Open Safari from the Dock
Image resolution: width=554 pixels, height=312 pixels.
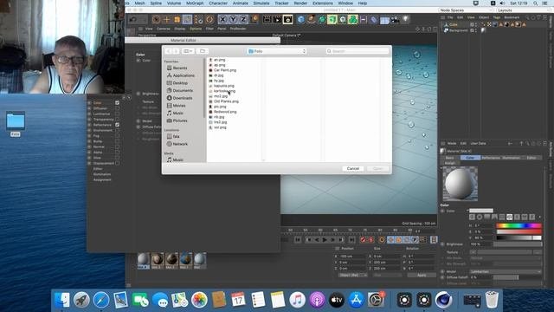(x=101, y=300)
